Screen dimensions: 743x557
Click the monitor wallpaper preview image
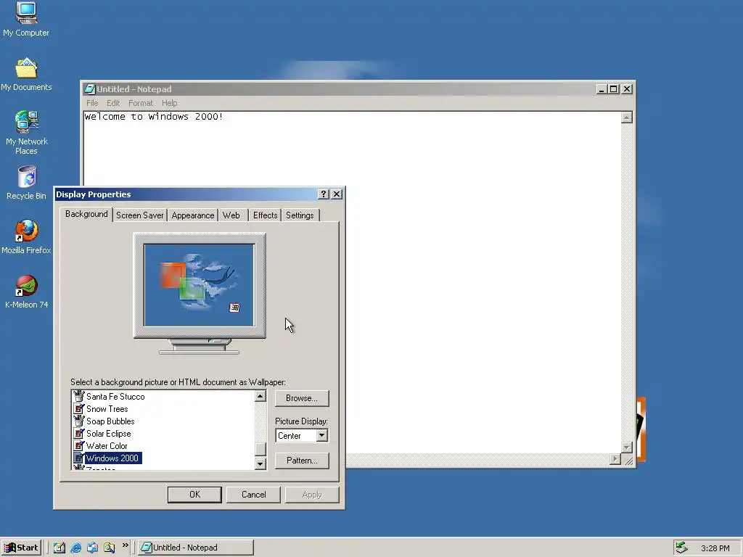point(199,284)
